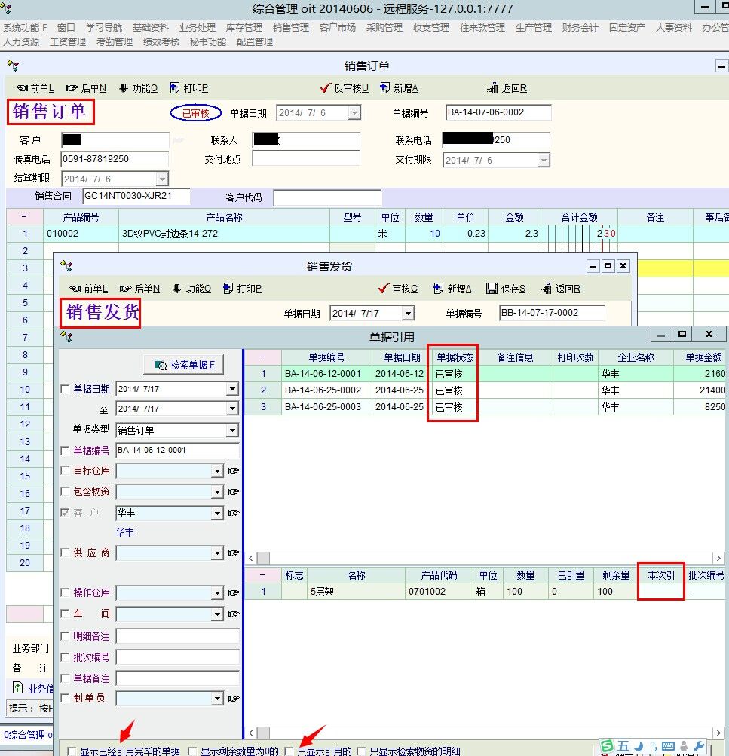Click the 前单L previous arrow in 销售订单

22,88
